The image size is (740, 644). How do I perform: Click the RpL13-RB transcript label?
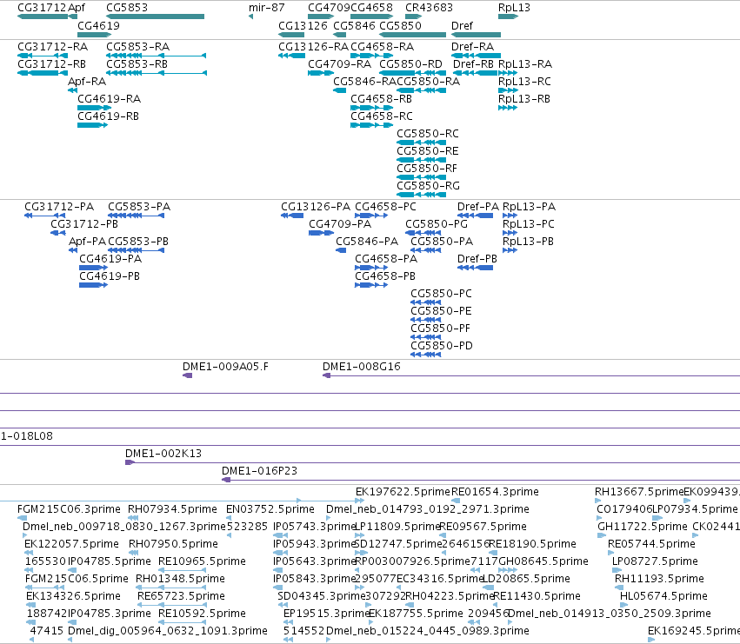[x=524, y=98]
